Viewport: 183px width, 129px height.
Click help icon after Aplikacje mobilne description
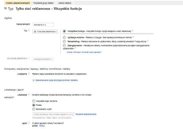pos(134,37)
